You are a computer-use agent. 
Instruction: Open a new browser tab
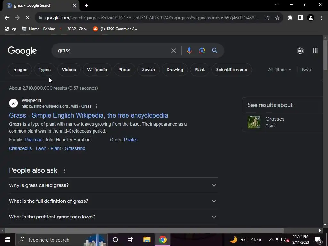tap(86, 5)
